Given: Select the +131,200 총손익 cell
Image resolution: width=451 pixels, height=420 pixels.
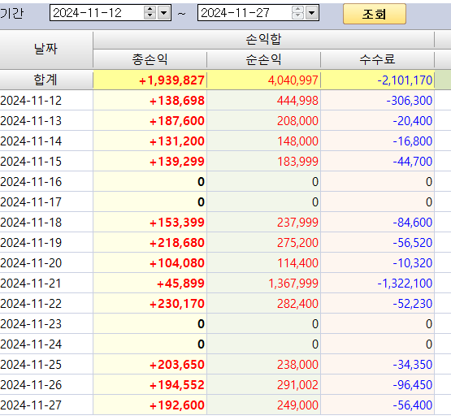Looking at the screenshot, I should click(150, 141).
